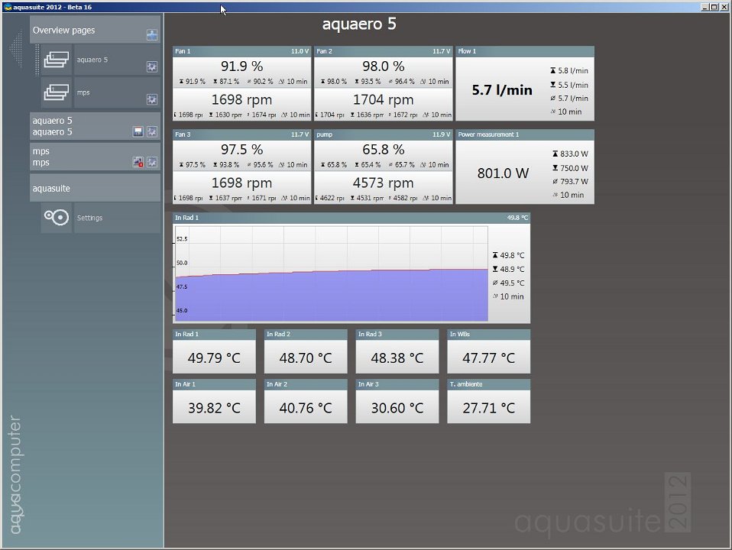Click the large aquaero 5 page heading
This screenshot has height=550, width=732.
pos(359,24)
